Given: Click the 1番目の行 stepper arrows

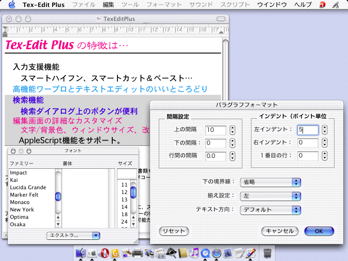Looking at the screenshot, I should pos(325,156).
